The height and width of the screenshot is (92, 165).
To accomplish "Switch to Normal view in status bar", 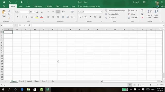I will pyautogui.click(x=130, y=85).
